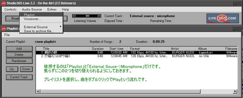The height and width of the screenshot is (98, 243).
Task: Expand the External Source submenu
Action: 41,27
